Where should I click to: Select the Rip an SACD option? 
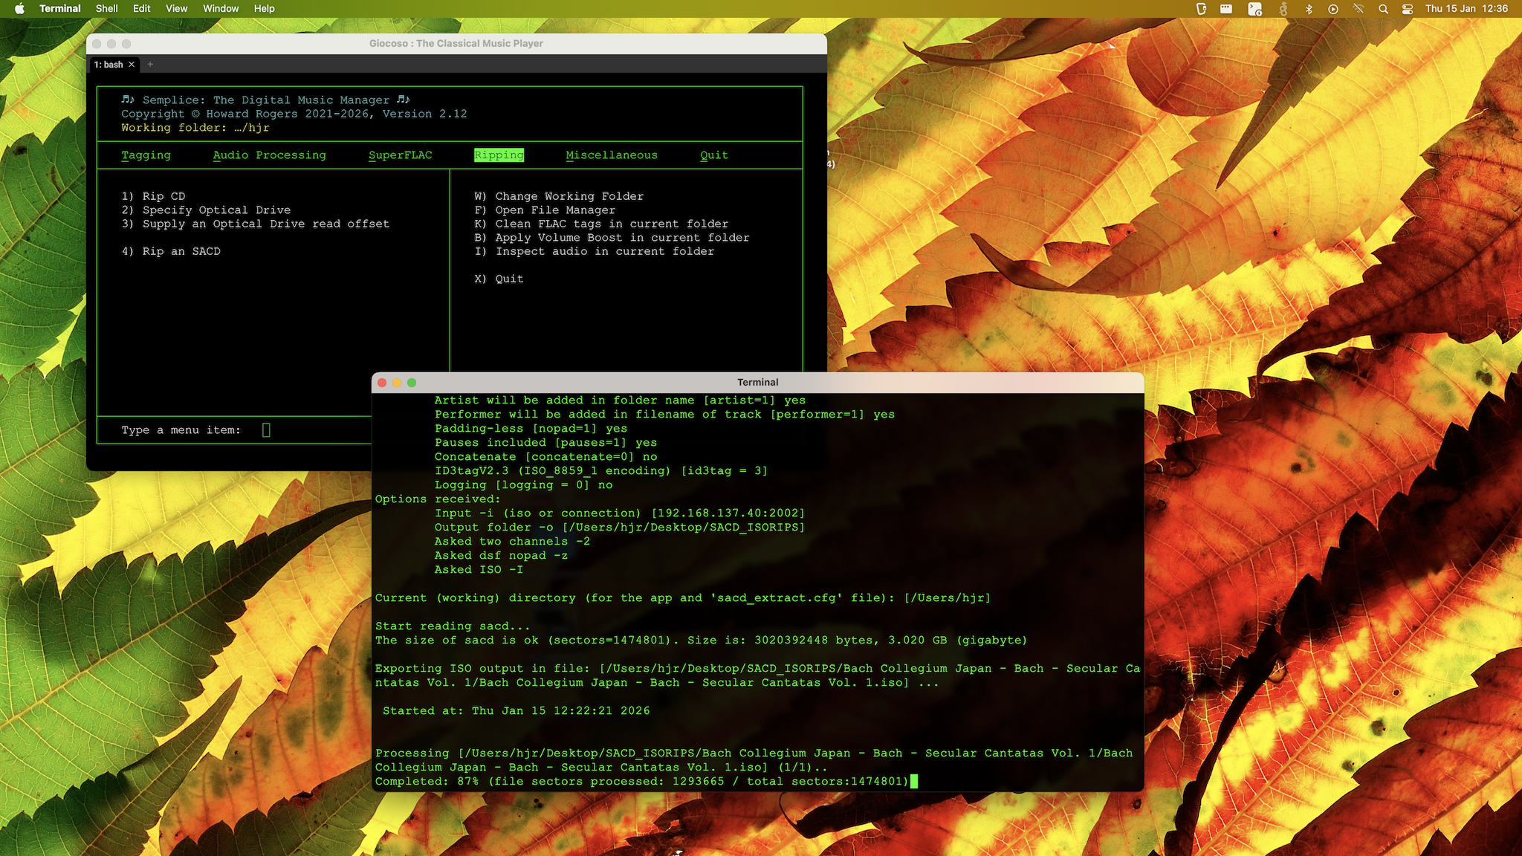tap(172, 251)
